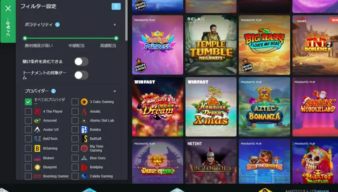Click the Atomic Slot Lab logo icon

(84, 120)
